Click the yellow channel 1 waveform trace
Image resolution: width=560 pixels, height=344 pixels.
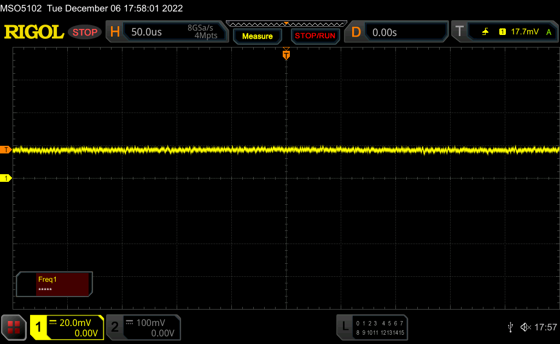[286, 150]
